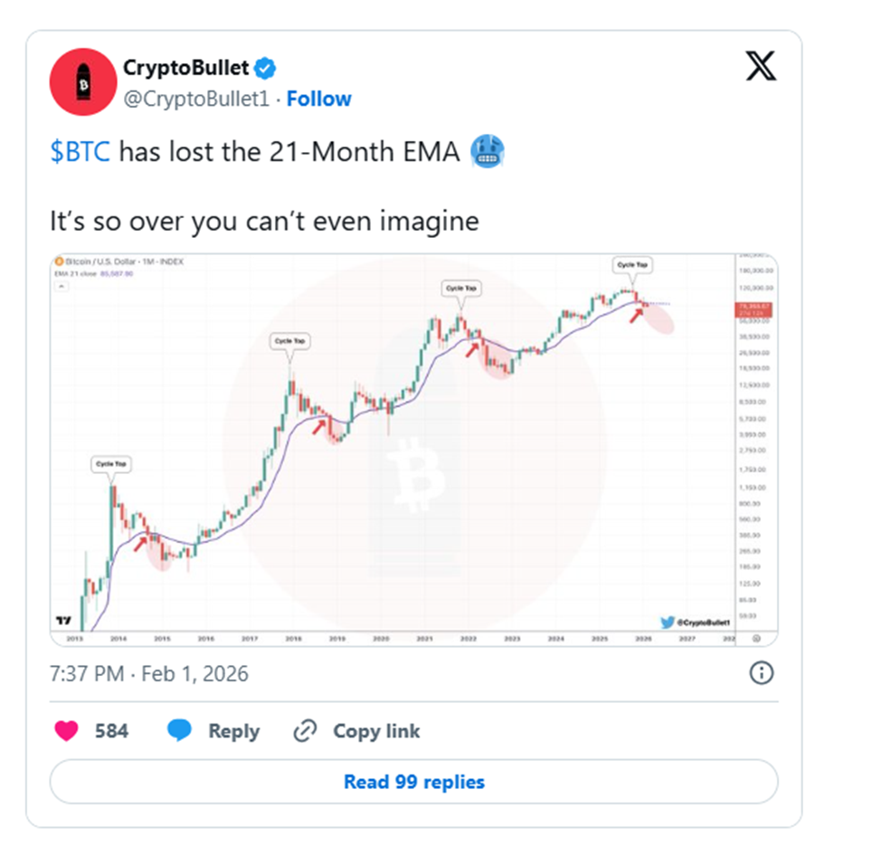Follow the CryptoBullet1 account
The height and width of the screenshot is (855, 872).
click(x=318, y=99)
